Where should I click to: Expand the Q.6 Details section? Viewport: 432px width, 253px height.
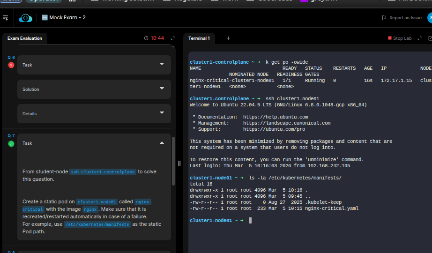(x=162, y=113)
